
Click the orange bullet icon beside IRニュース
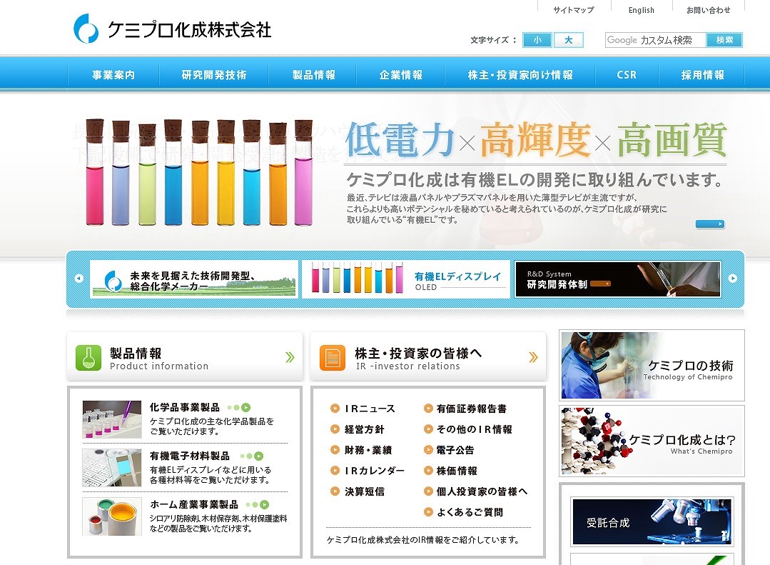[x=335, y=408]
